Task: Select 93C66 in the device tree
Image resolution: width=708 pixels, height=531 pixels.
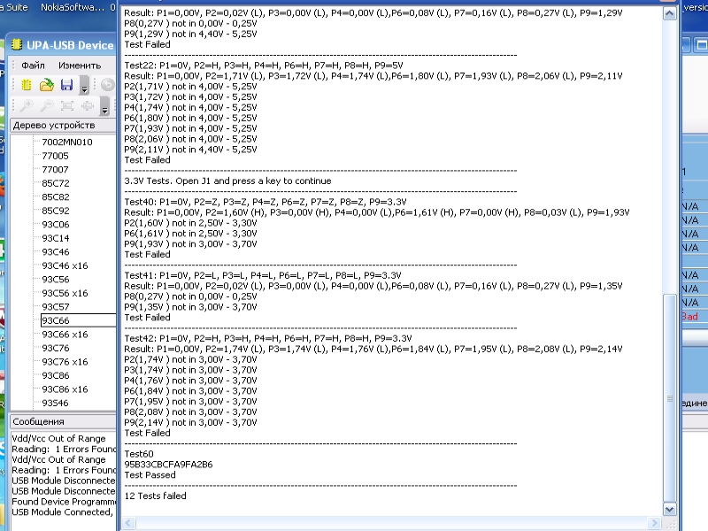Action: 58,320
